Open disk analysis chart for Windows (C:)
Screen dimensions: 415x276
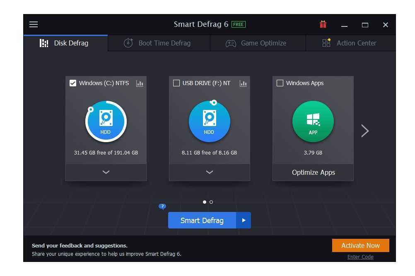point(140,83)
